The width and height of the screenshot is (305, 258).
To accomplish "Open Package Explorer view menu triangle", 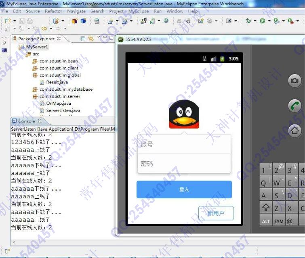I will (99, 37).
